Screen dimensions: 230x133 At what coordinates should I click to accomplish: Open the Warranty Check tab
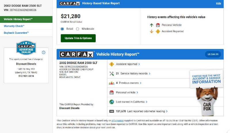(14, 26)
